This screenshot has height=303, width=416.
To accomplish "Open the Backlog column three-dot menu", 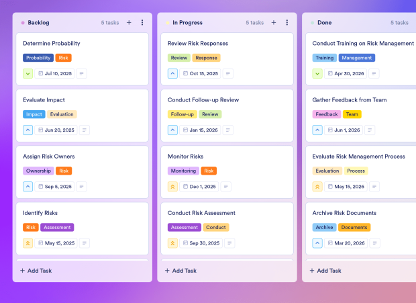I will tap(142, 23).
